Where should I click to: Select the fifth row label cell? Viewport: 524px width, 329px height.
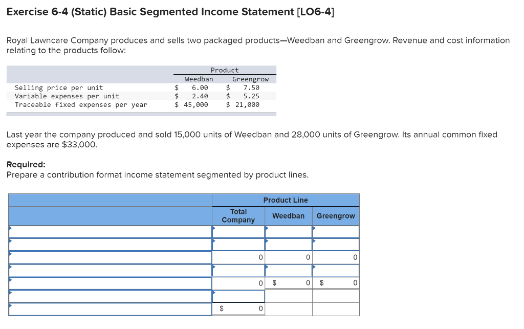pos(110,282)
